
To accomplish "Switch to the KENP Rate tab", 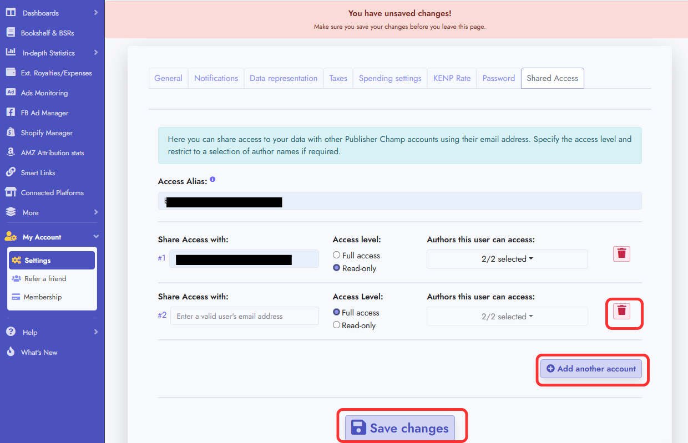I will coord(452,78).
